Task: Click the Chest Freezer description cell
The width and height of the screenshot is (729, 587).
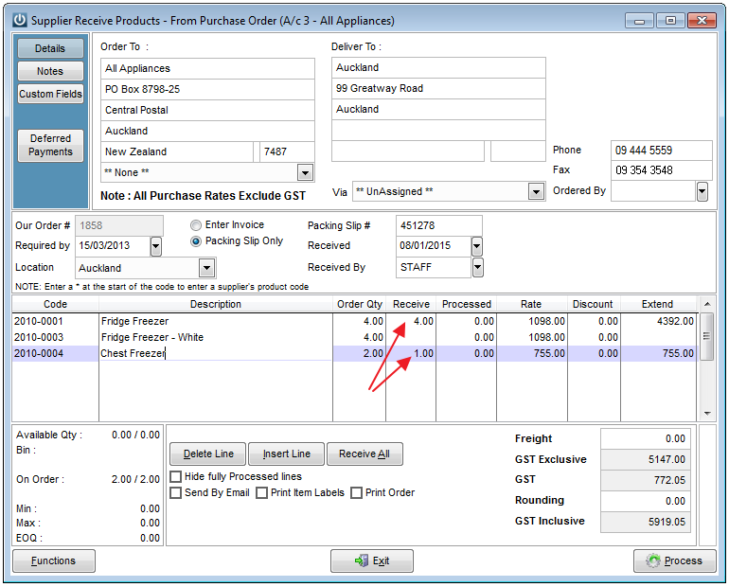Action: (216, 354)
